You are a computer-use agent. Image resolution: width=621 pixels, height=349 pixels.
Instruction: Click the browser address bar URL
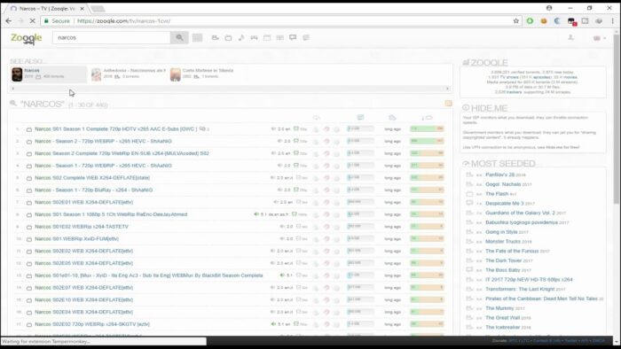[123, 21]
